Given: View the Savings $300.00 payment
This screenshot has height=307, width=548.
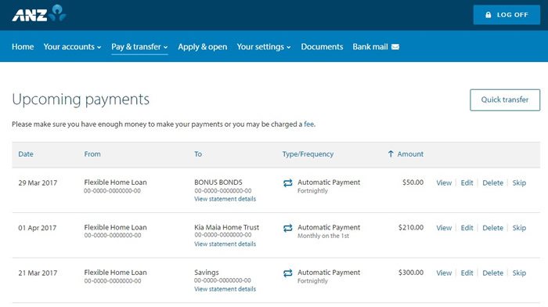Looking at the screenshot, I should (444, 273).
